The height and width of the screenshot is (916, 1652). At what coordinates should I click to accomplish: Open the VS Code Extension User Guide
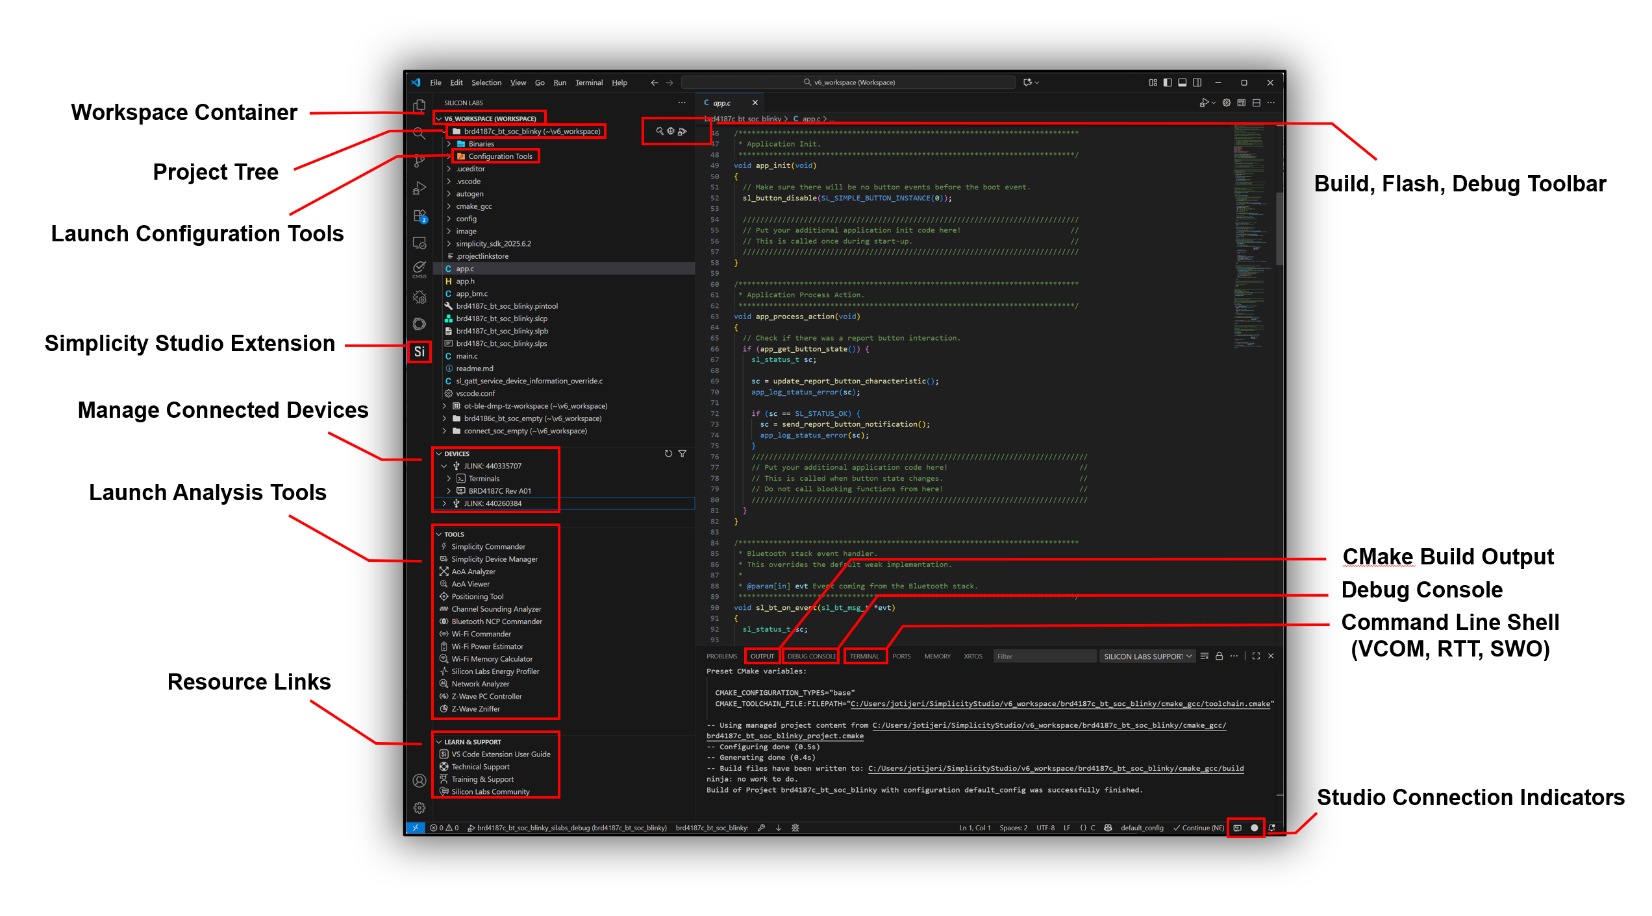[x=500, y=754]
